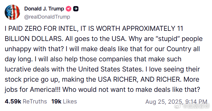Open the 19k Likes count
Screen dimensions: 212x111
pos(56,101)
